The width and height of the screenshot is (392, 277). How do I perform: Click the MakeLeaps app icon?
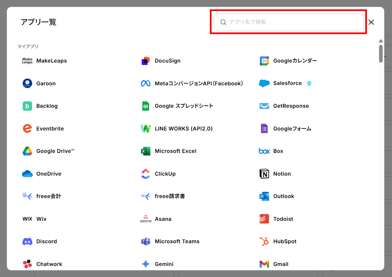pos(27,61)
